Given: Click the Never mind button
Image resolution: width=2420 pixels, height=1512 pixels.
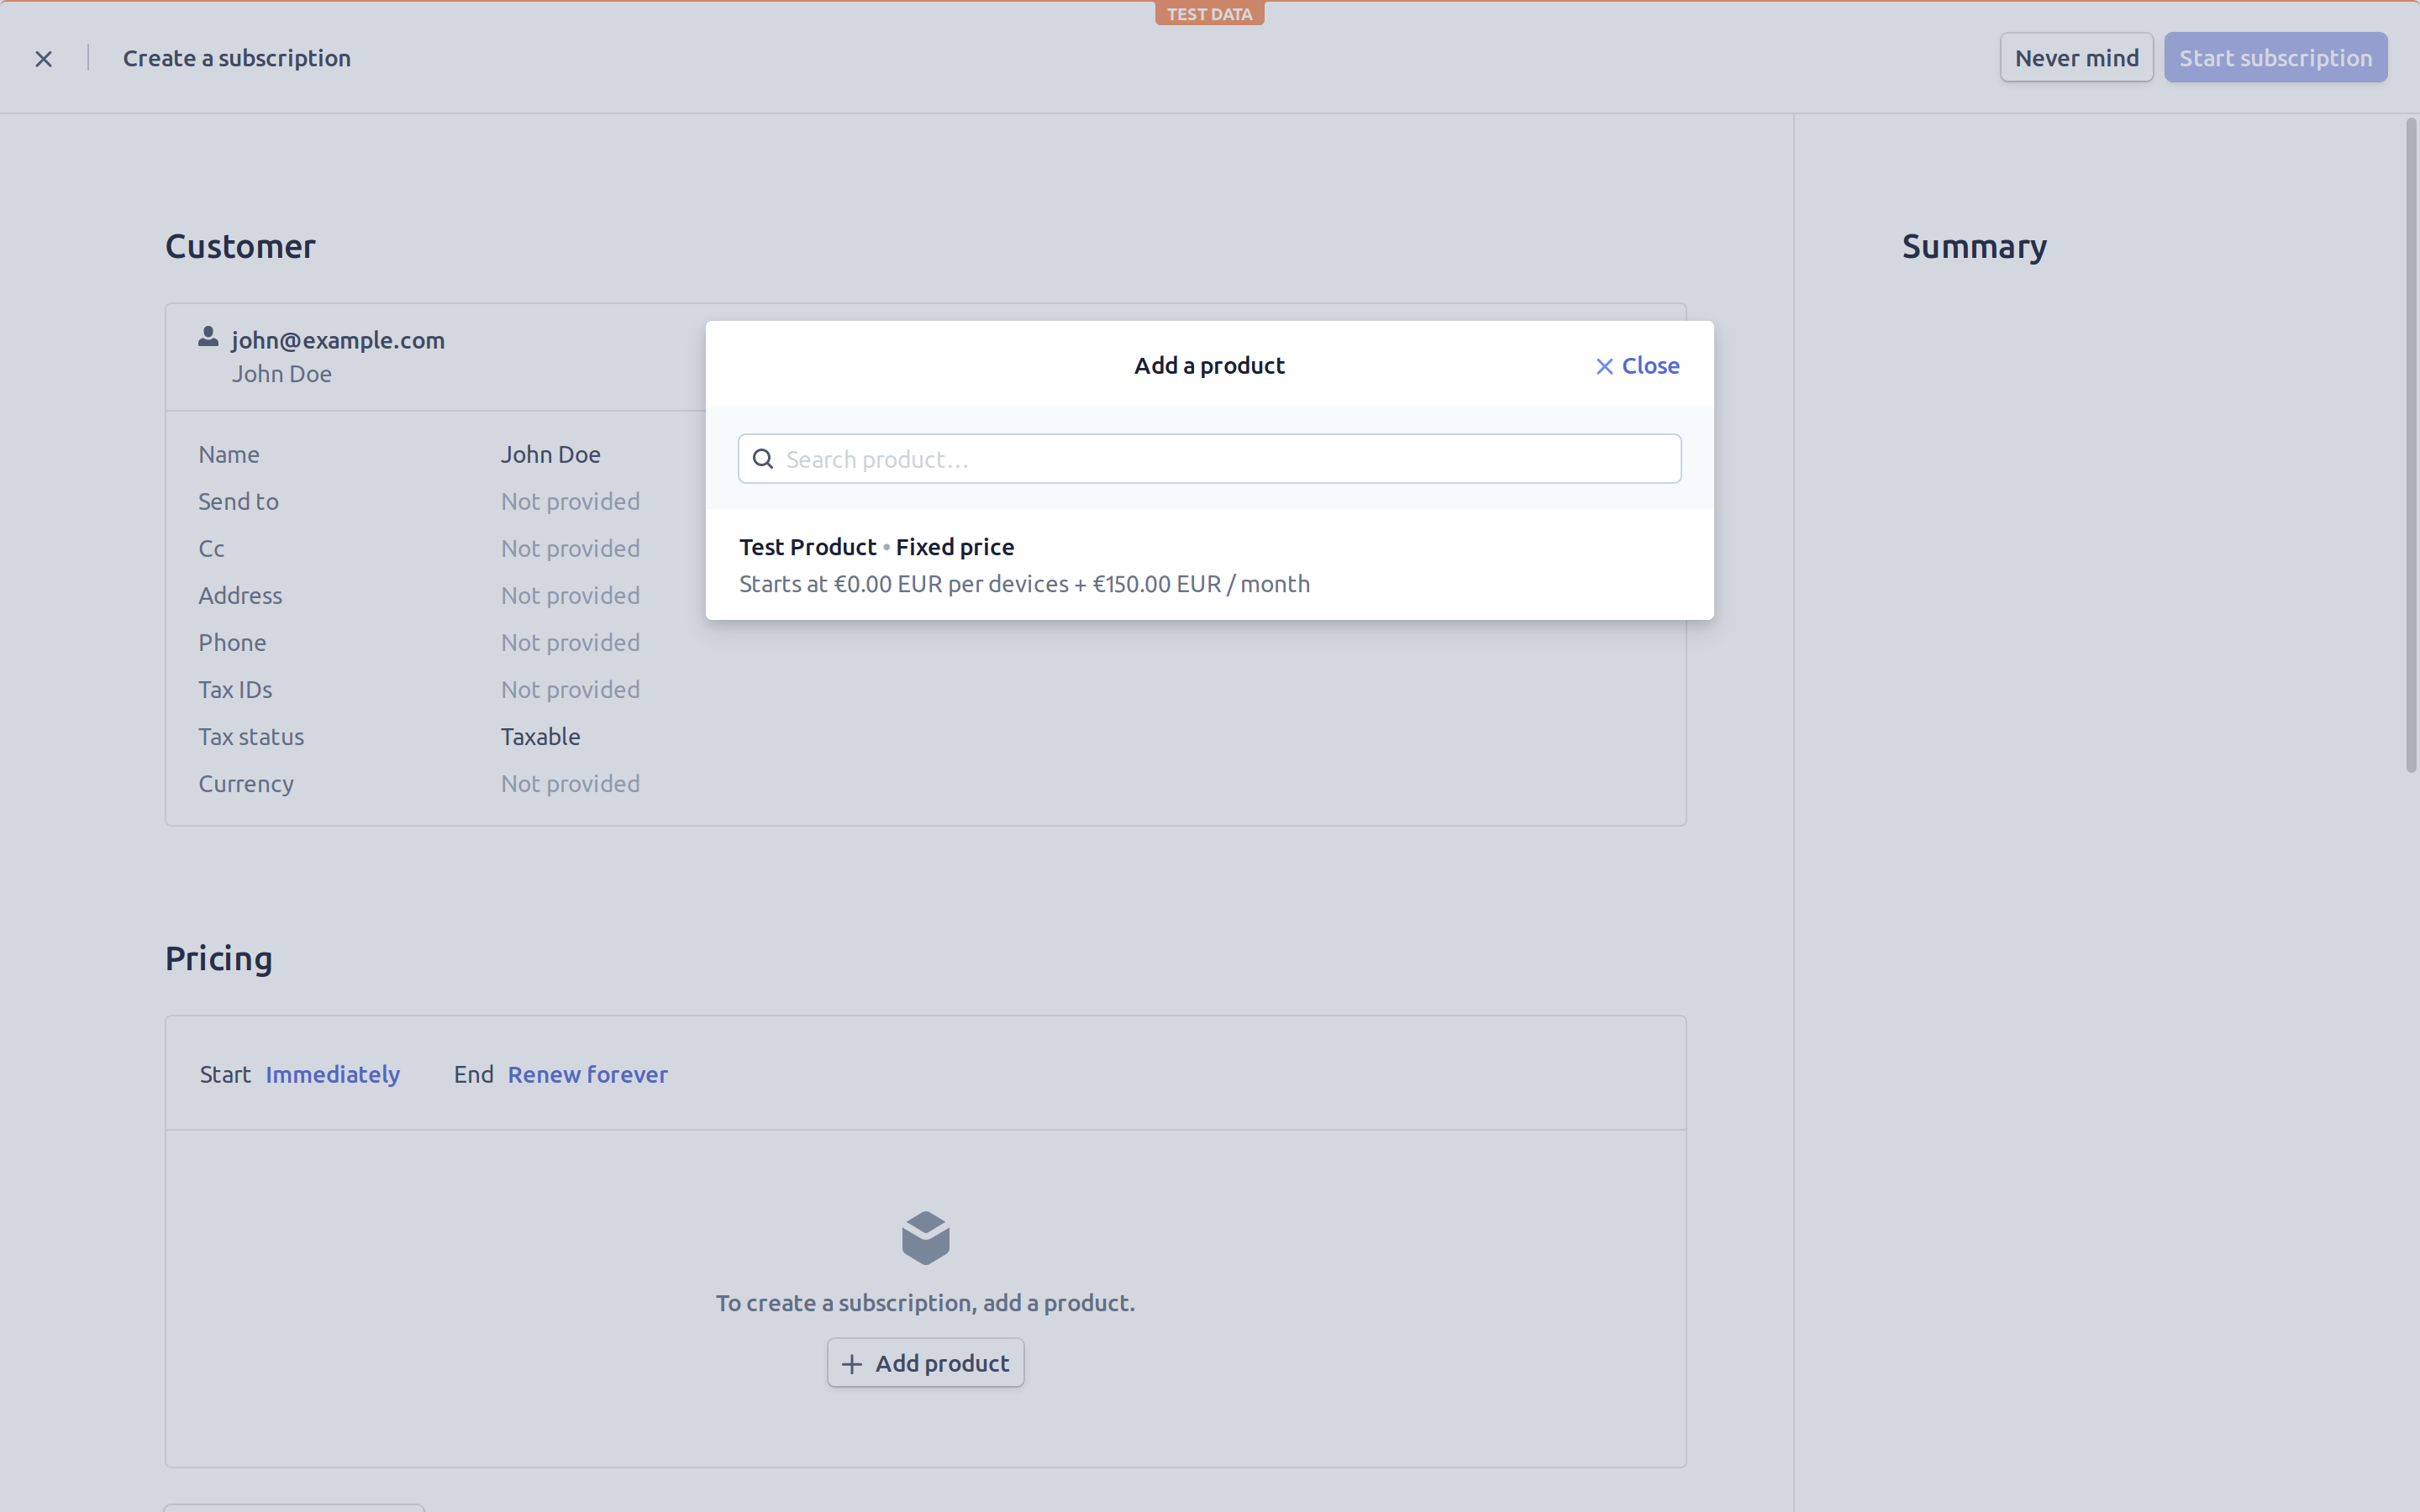Looking at the screenshot, I should point(2075,57).
